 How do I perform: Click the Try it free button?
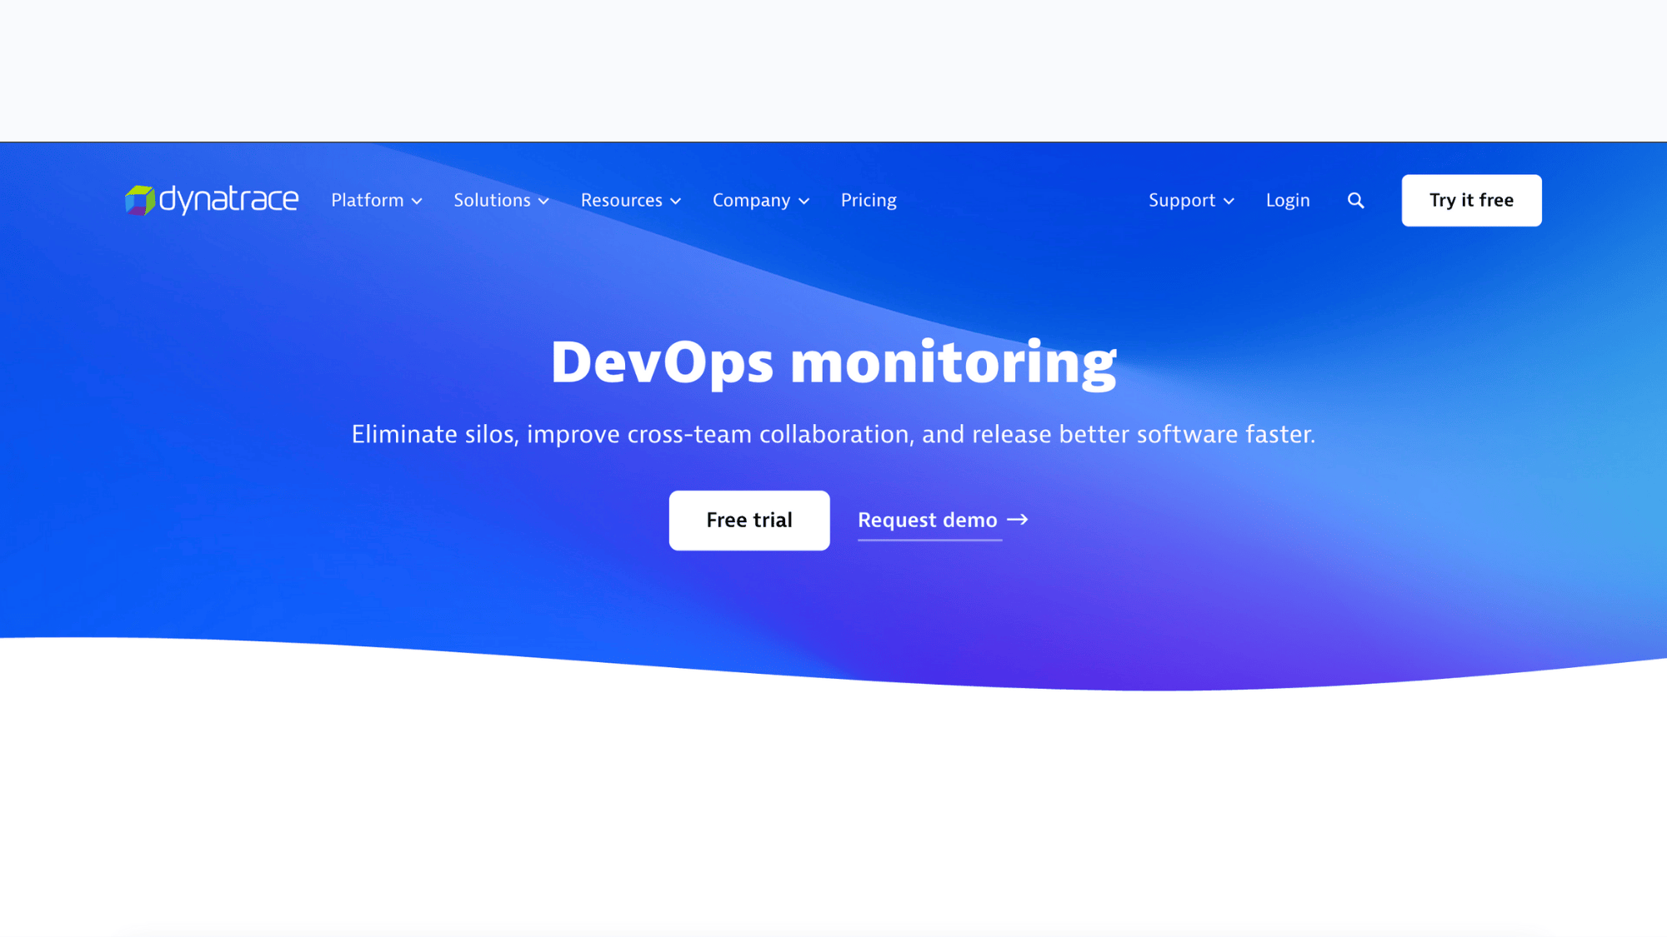1471,200
